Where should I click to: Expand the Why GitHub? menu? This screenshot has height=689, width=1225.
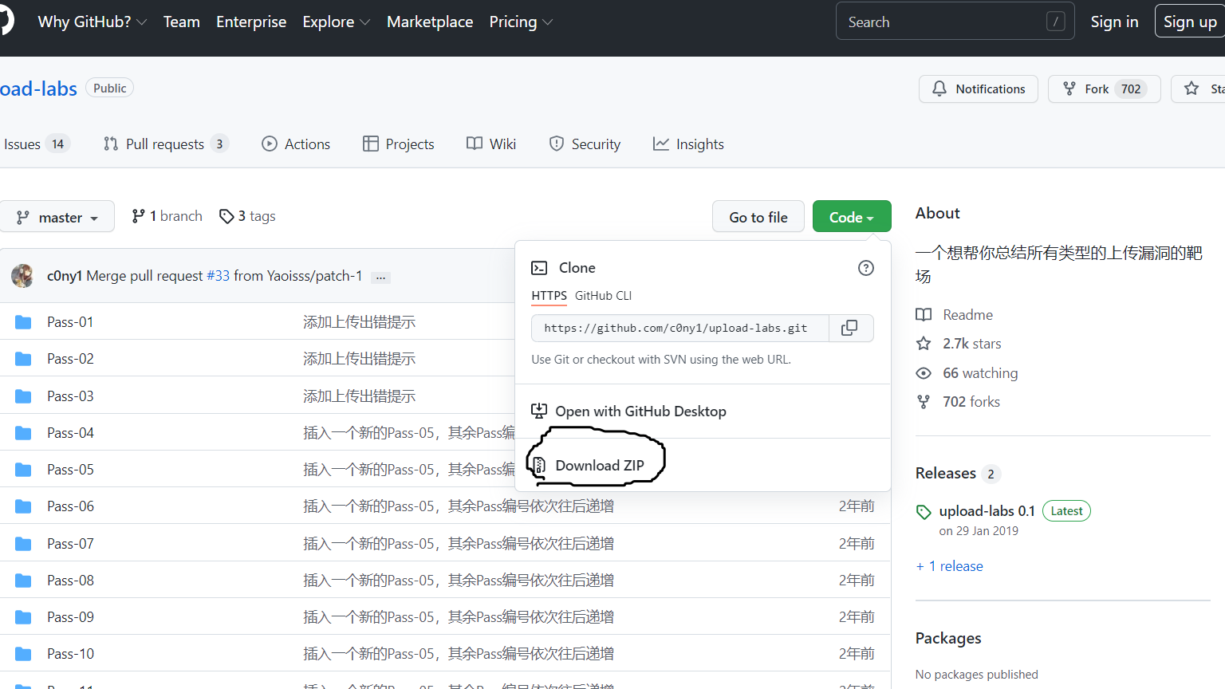[x=93, y=22]
